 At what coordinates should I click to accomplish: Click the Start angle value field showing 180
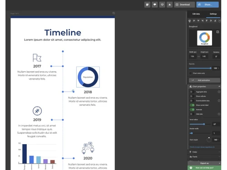click(x=216, y=140)
